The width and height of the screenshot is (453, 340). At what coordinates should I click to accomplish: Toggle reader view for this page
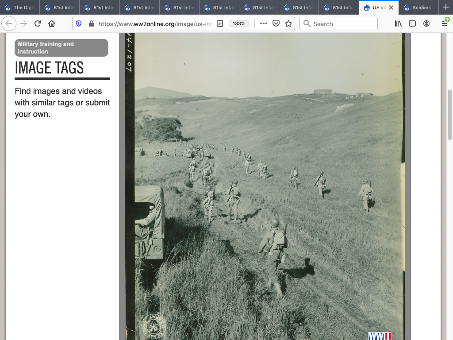click(x=220, y=24)
